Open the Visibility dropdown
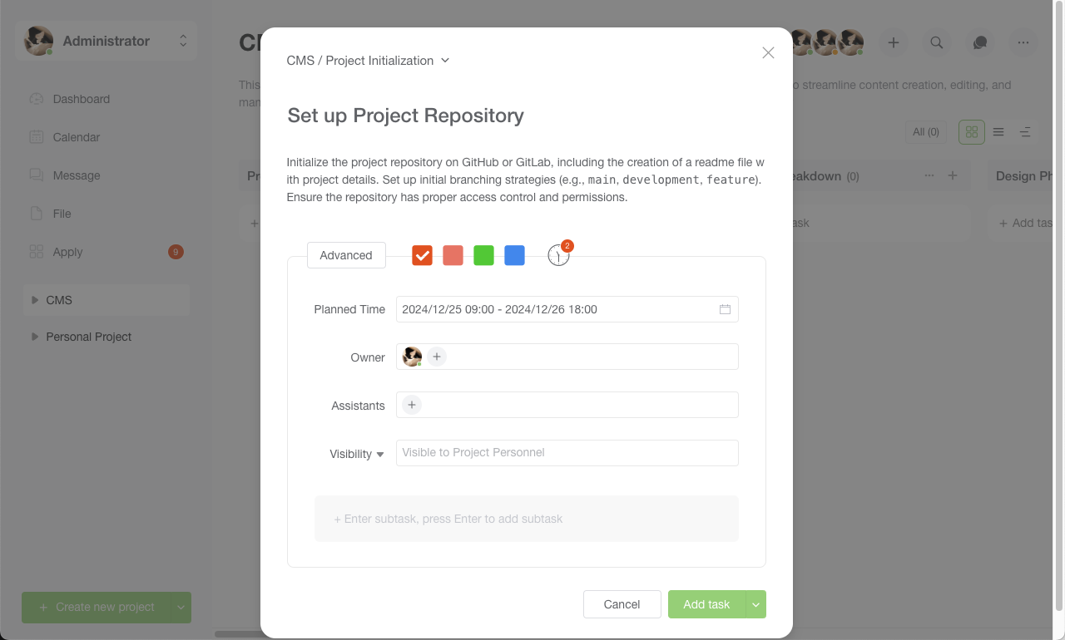The height and width of the screenshot is (640, 1065). coord(357,454)
